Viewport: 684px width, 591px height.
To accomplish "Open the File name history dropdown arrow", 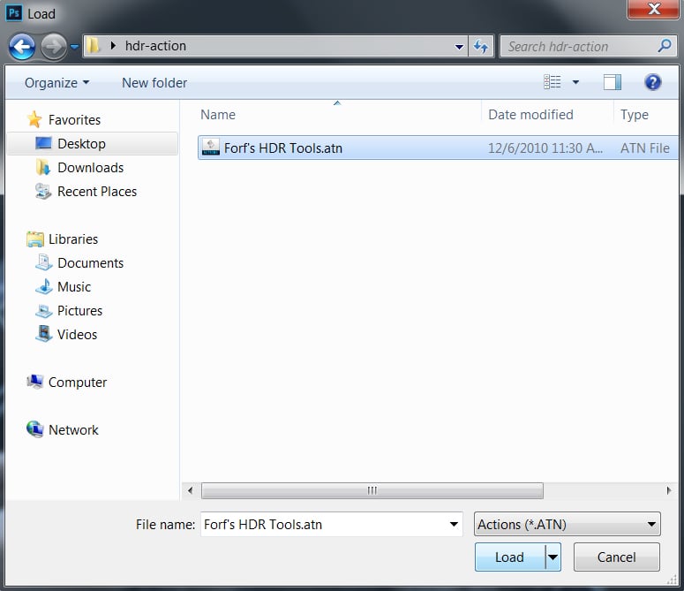I will pos(454,524).
